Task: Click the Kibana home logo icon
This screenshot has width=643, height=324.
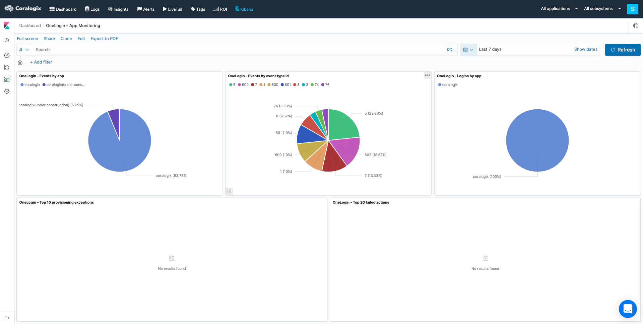Action: [x=7, y=25]
